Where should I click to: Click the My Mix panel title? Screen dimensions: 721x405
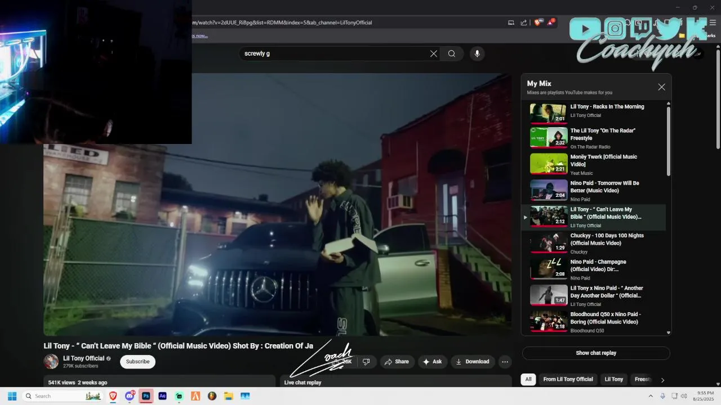(x=539, y=83)
